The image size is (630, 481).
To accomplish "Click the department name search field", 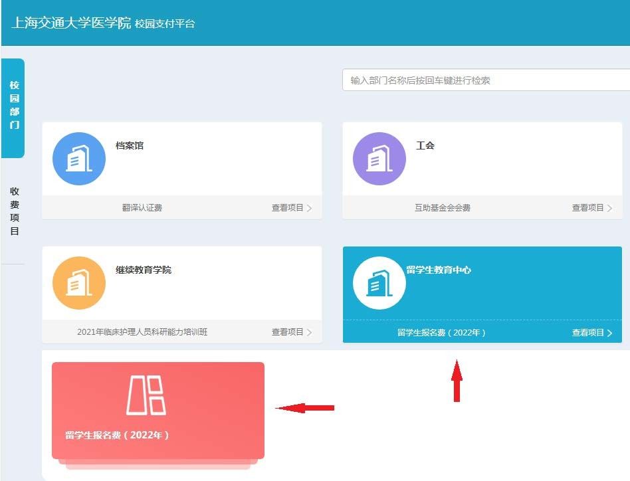I will click(x=485, y=80).
